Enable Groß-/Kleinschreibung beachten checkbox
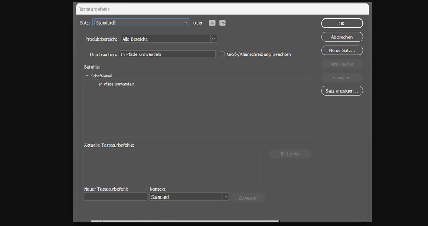428x226 pixels. click(222, 54)
